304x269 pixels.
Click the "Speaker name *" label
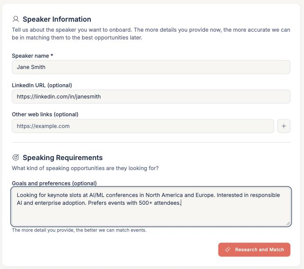[x=33, y=56]
